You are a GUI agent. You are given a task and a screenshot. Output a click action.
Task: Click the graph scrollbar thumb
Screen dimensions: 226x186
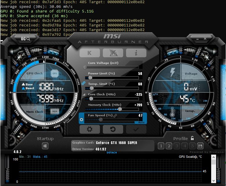pos(214,162)
